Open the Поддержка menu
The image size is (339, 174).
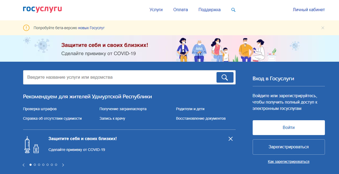click(x=210, y=10)
